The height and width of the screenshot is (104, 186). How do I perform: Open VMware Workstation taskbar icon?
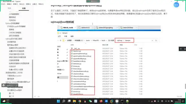[112, 101]
